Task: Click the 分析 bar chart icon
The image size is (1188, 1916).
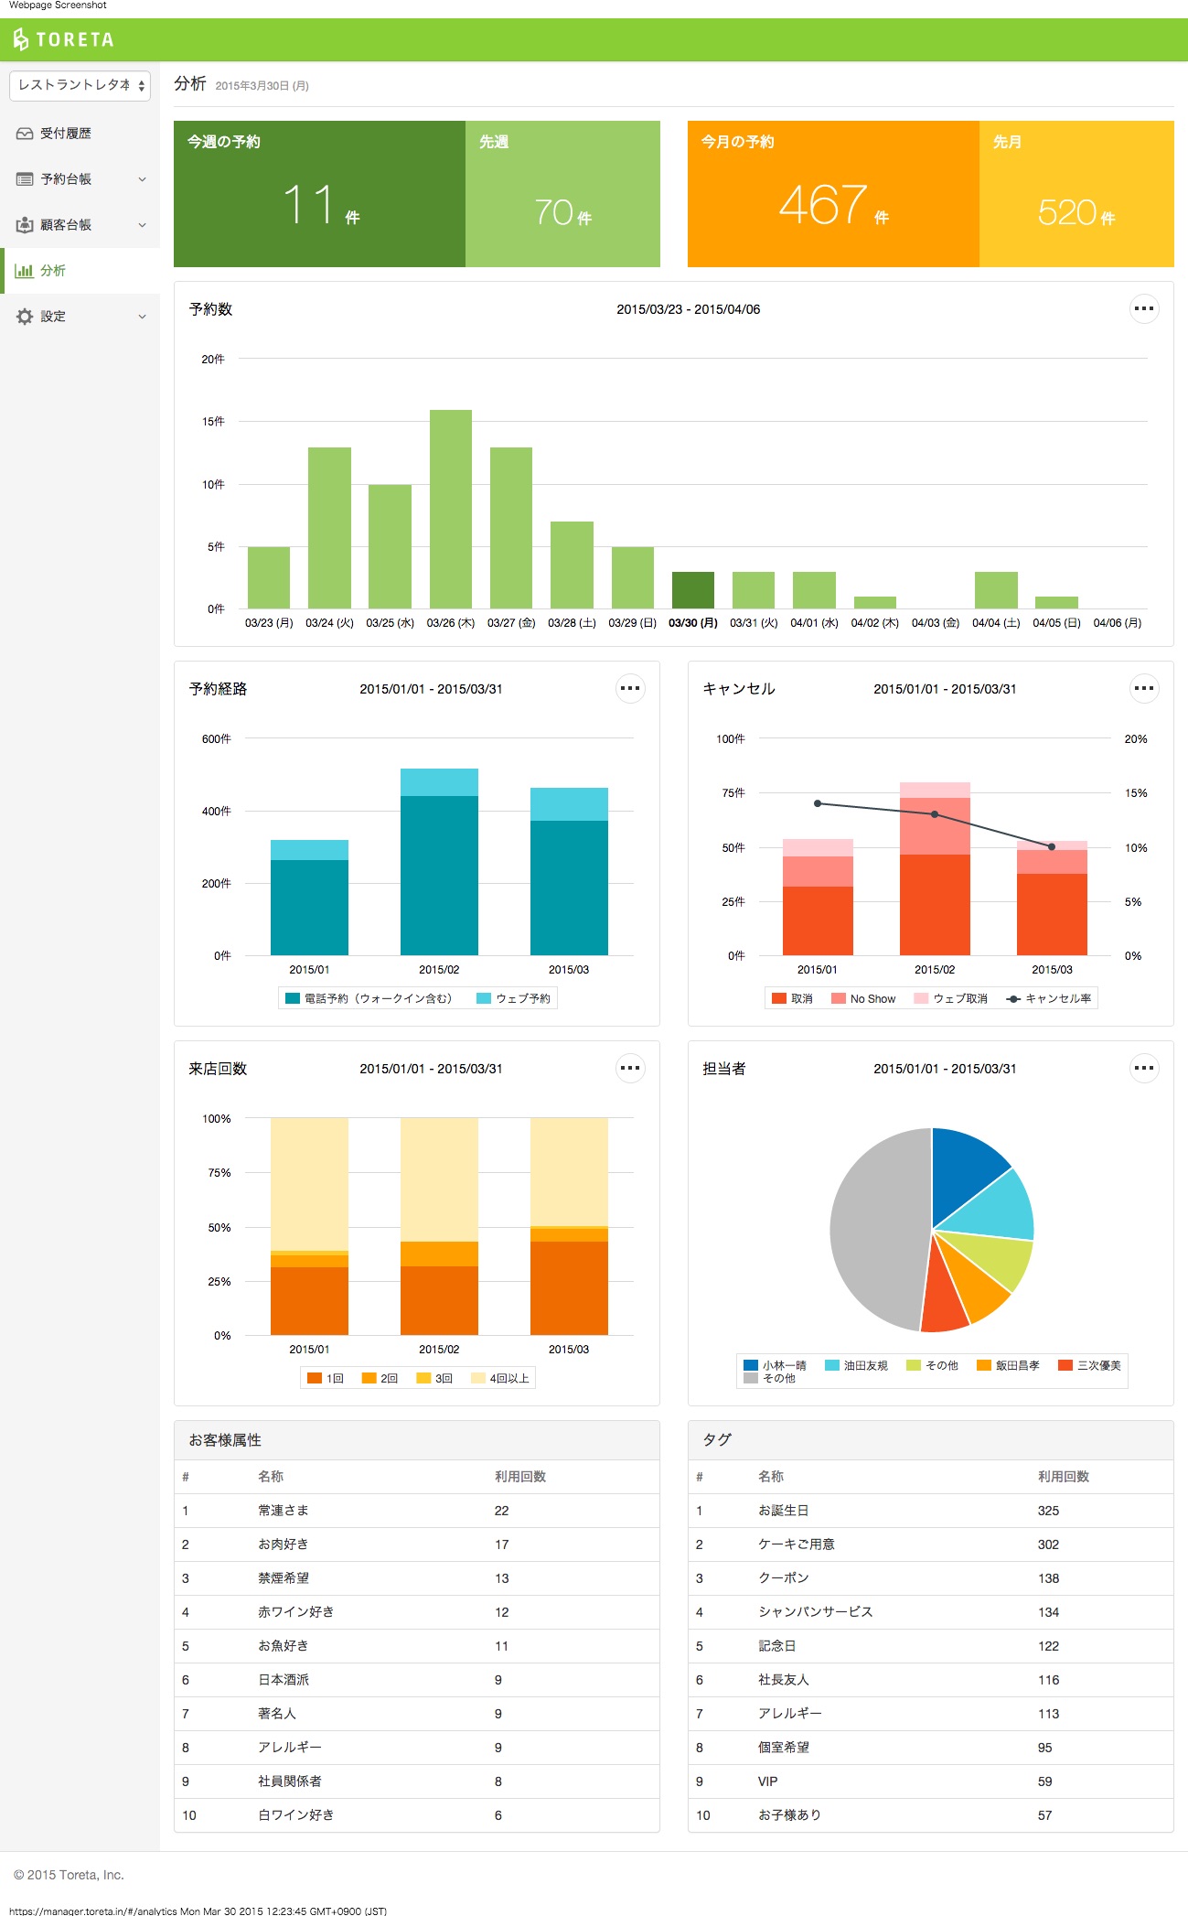Action: pyautogui.click(x=25, y=271)
